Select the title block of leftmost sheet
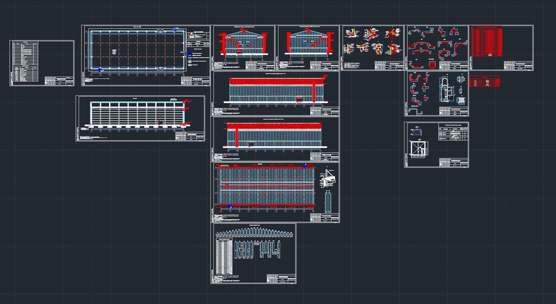This screenshot has width=556, height=304. coord(59,81)
